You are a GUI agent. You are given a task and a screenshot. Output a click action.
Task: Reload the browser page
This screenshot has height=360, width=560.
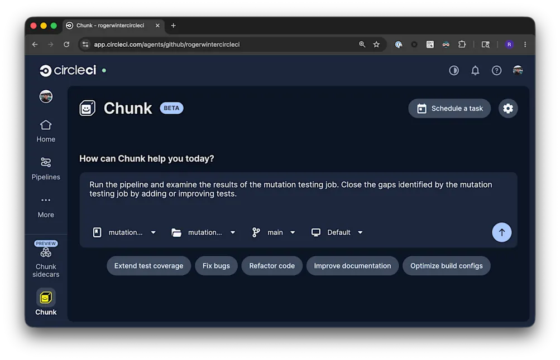66,45
